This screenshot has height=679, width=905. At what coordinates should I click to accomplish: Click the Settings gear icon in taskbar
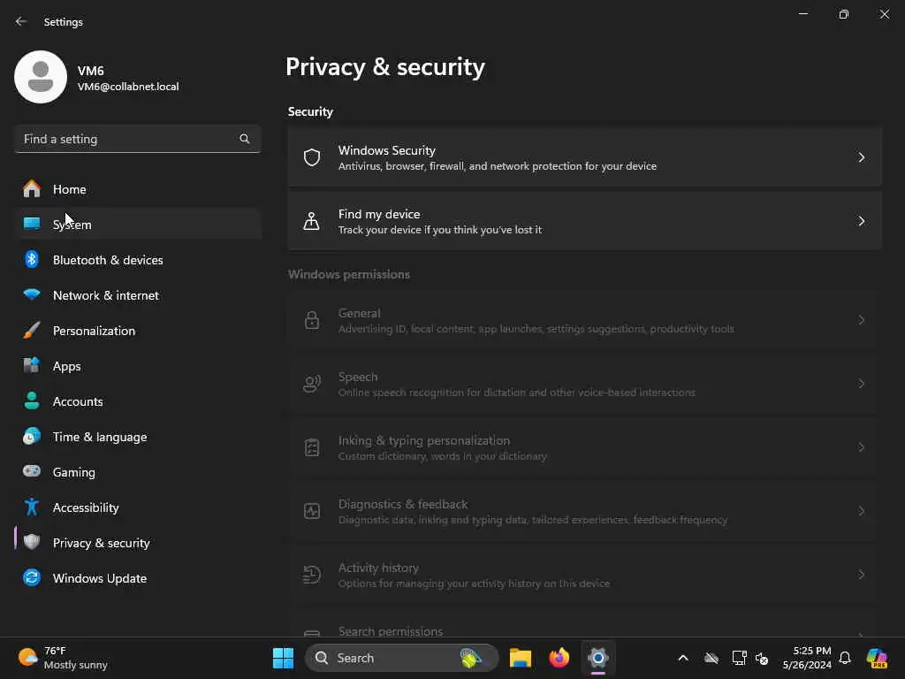pos(598,658)
